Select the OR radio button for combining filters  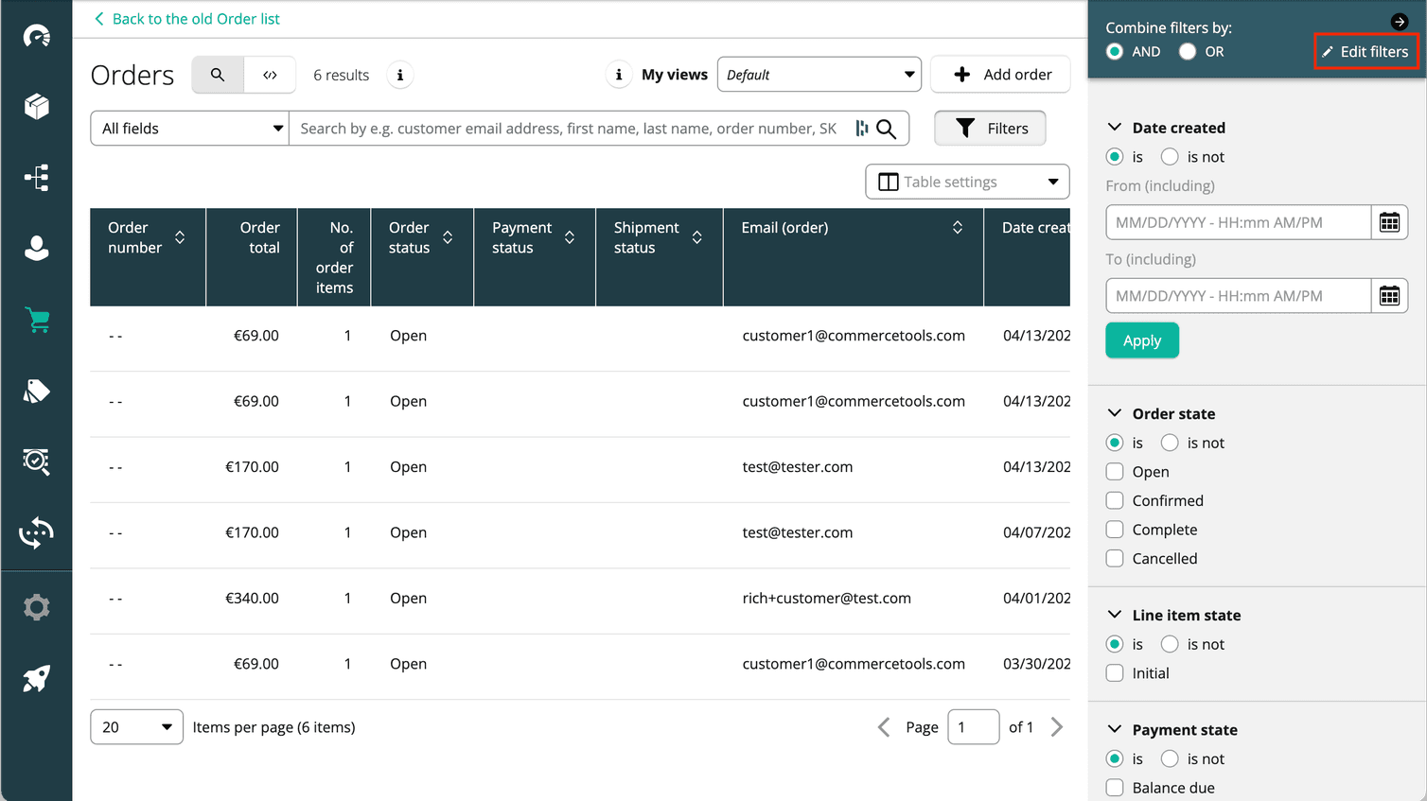[1187, 52]
